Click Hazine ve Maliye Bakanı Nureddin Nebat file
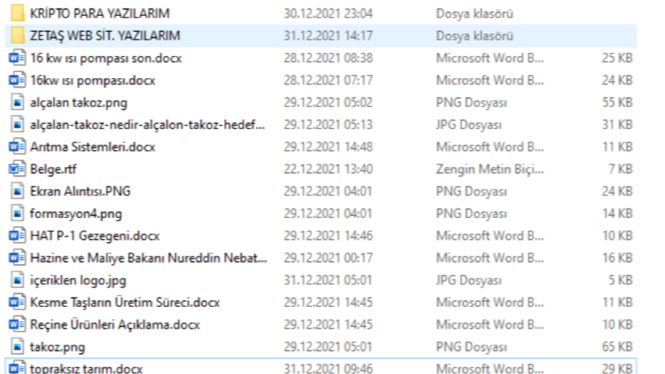Screen dimensions: 665x374 (148, 257)
